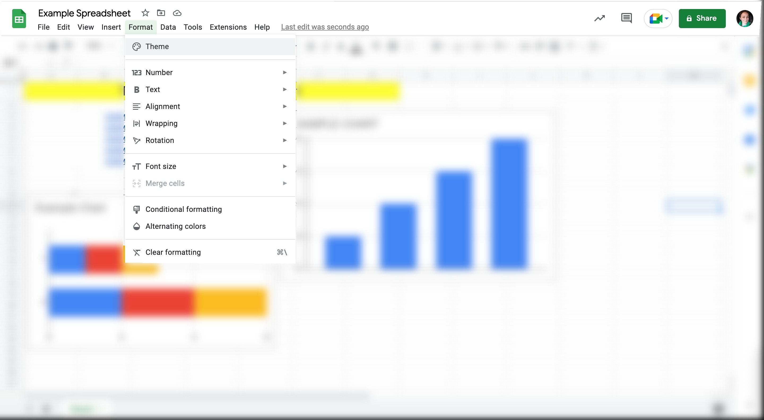Click the Explore insights icon

pyautogui.click(x=600, y=18)
